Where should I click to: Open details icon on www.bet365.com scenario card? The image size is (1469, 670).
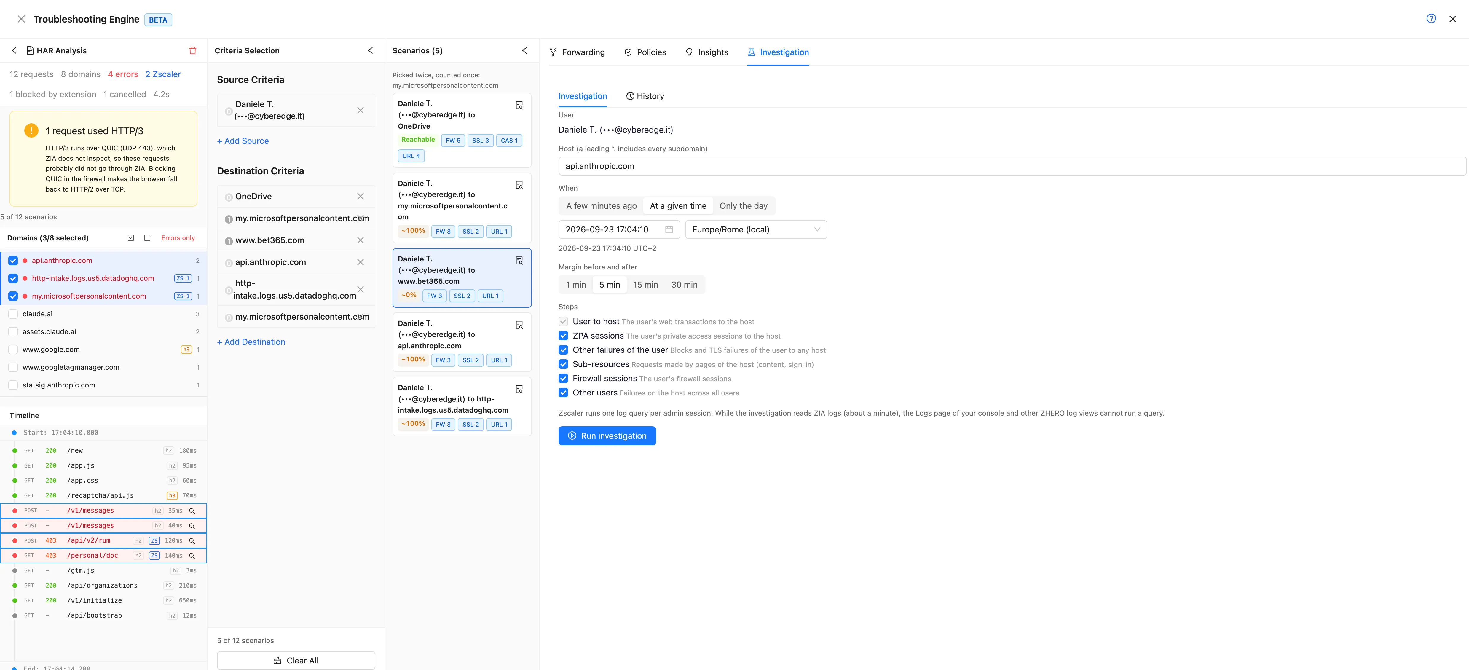pyautogui.click(x=519, y=261)
